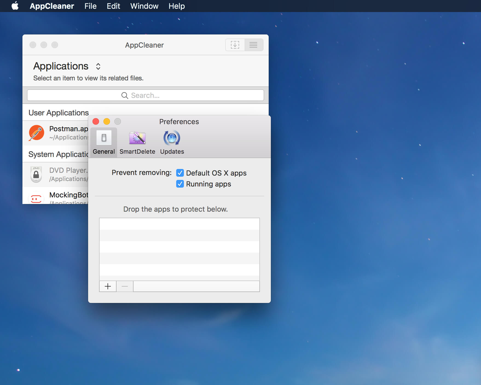The image size is (481, 385).
Task: Select DVD Player row name
Action: coord(69,170)
